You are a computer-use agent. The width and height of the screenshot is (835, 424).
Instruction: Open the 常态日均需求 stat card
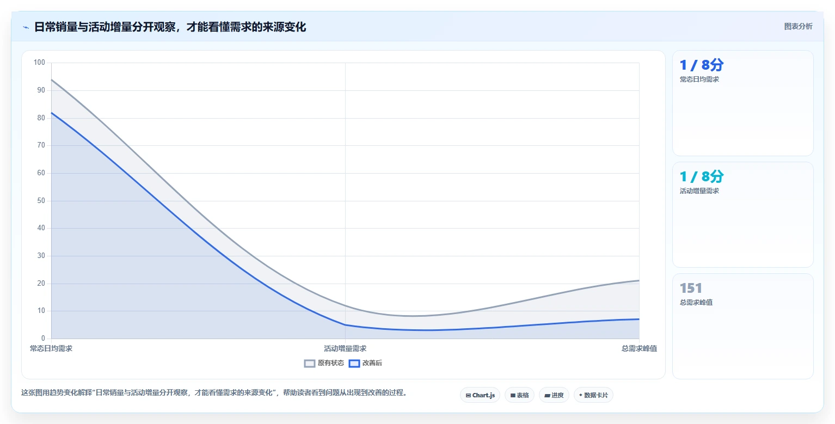coord(742,103)
